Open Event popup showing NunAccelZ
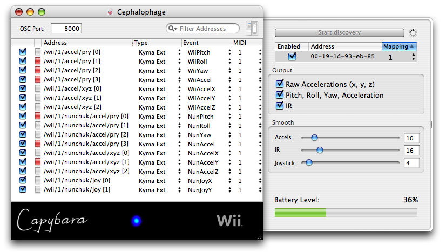Screen dimensions: 446x252 (x=209, y=172)
